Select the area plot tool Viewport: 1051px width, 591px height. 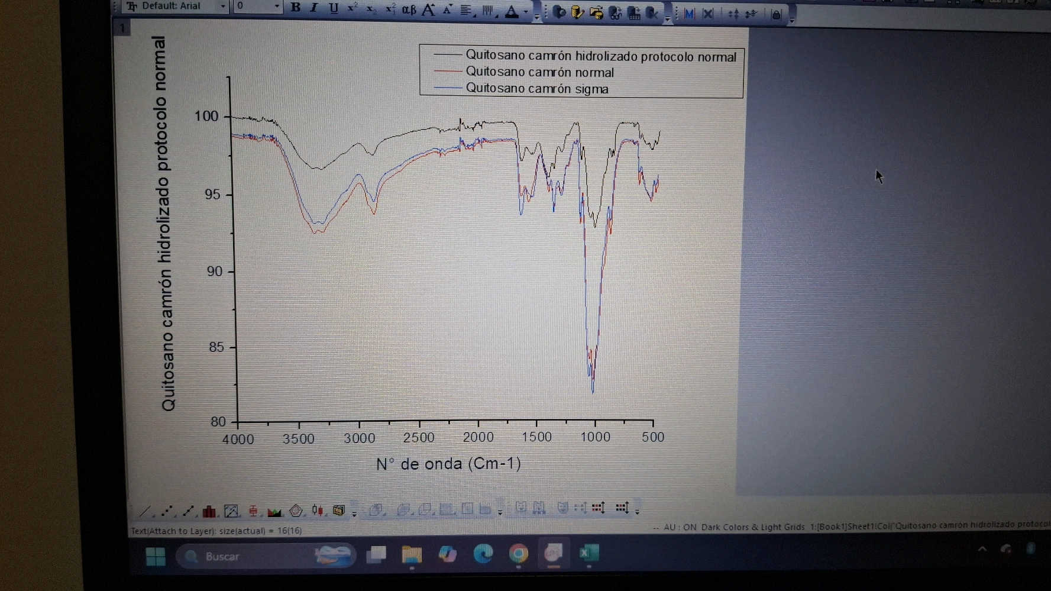(274, 511)
